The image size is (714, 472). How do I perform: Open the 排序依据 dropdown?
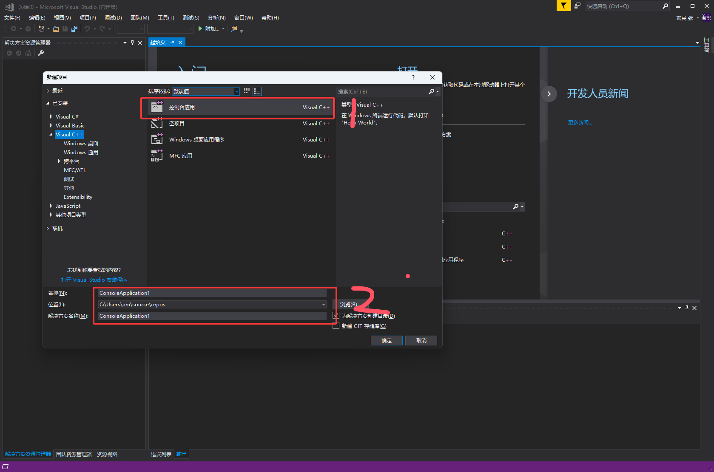click(206, 91)
